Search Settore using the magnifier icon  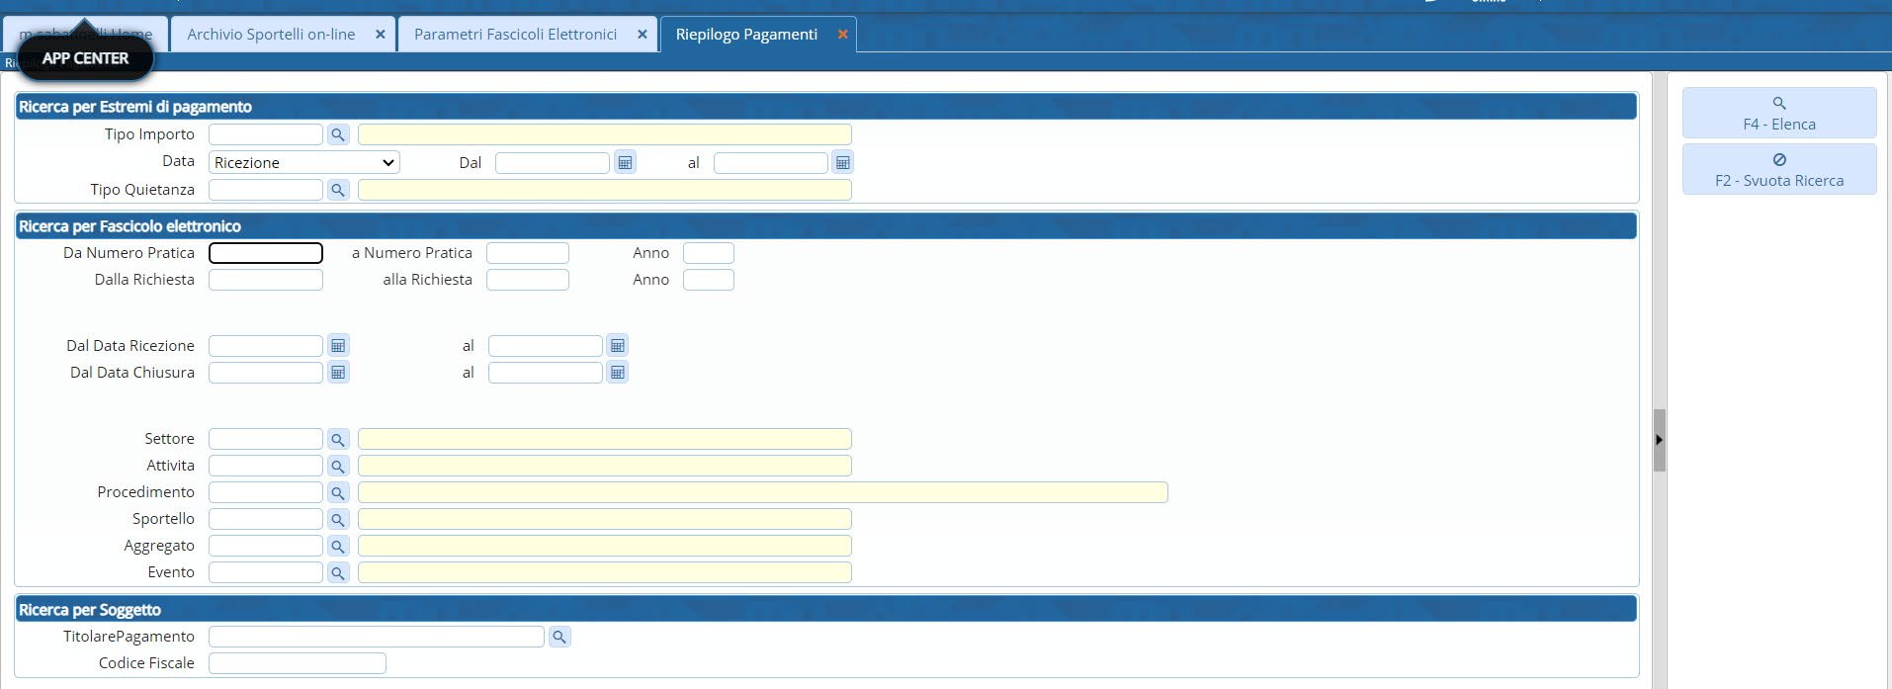tap(338, 439)
